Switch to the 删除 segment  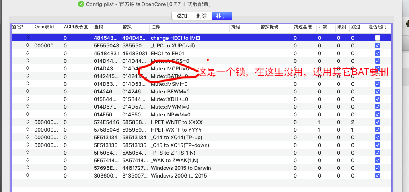pyautogui.click(x=201, y=16)
